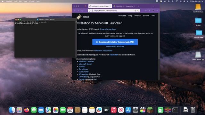Open reader view icon in address bar

[135, 11]
